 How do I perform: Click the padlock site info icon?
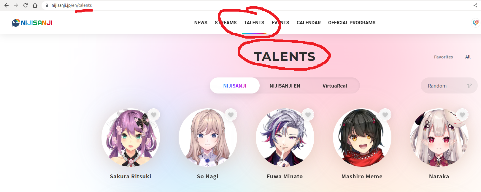coord(47,5)
